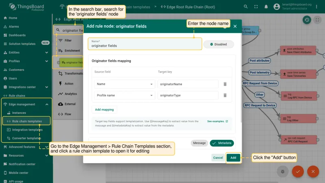Click the Cancel button in the dialog
The width and height of the screenshot is (325, 183).
click(x=218, y=158)
